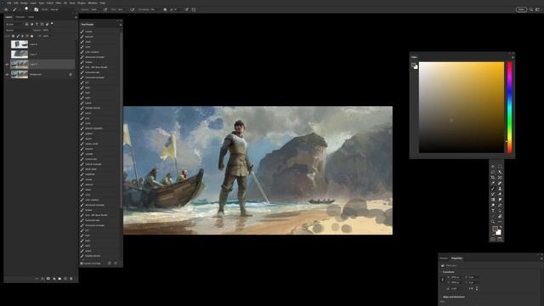Open the Image menu
Screen dimensions: 544x306
click(x=24, y=3)
